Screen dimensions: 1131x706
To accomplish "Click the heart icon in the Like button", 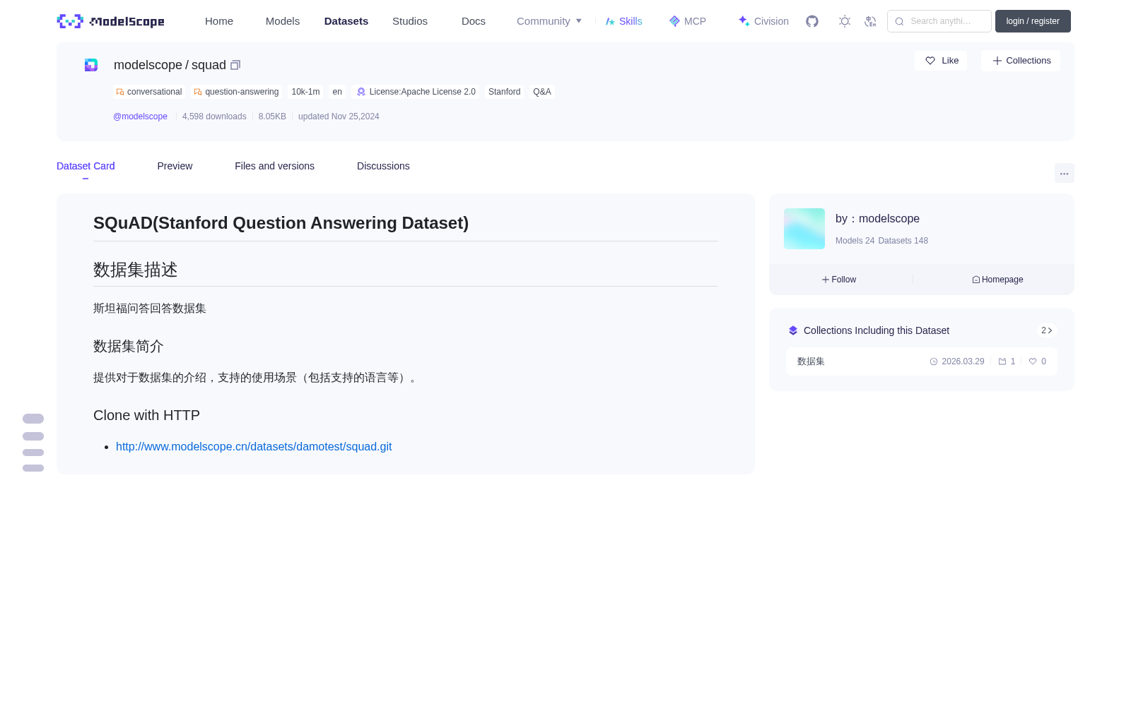I will pos(930,61).
